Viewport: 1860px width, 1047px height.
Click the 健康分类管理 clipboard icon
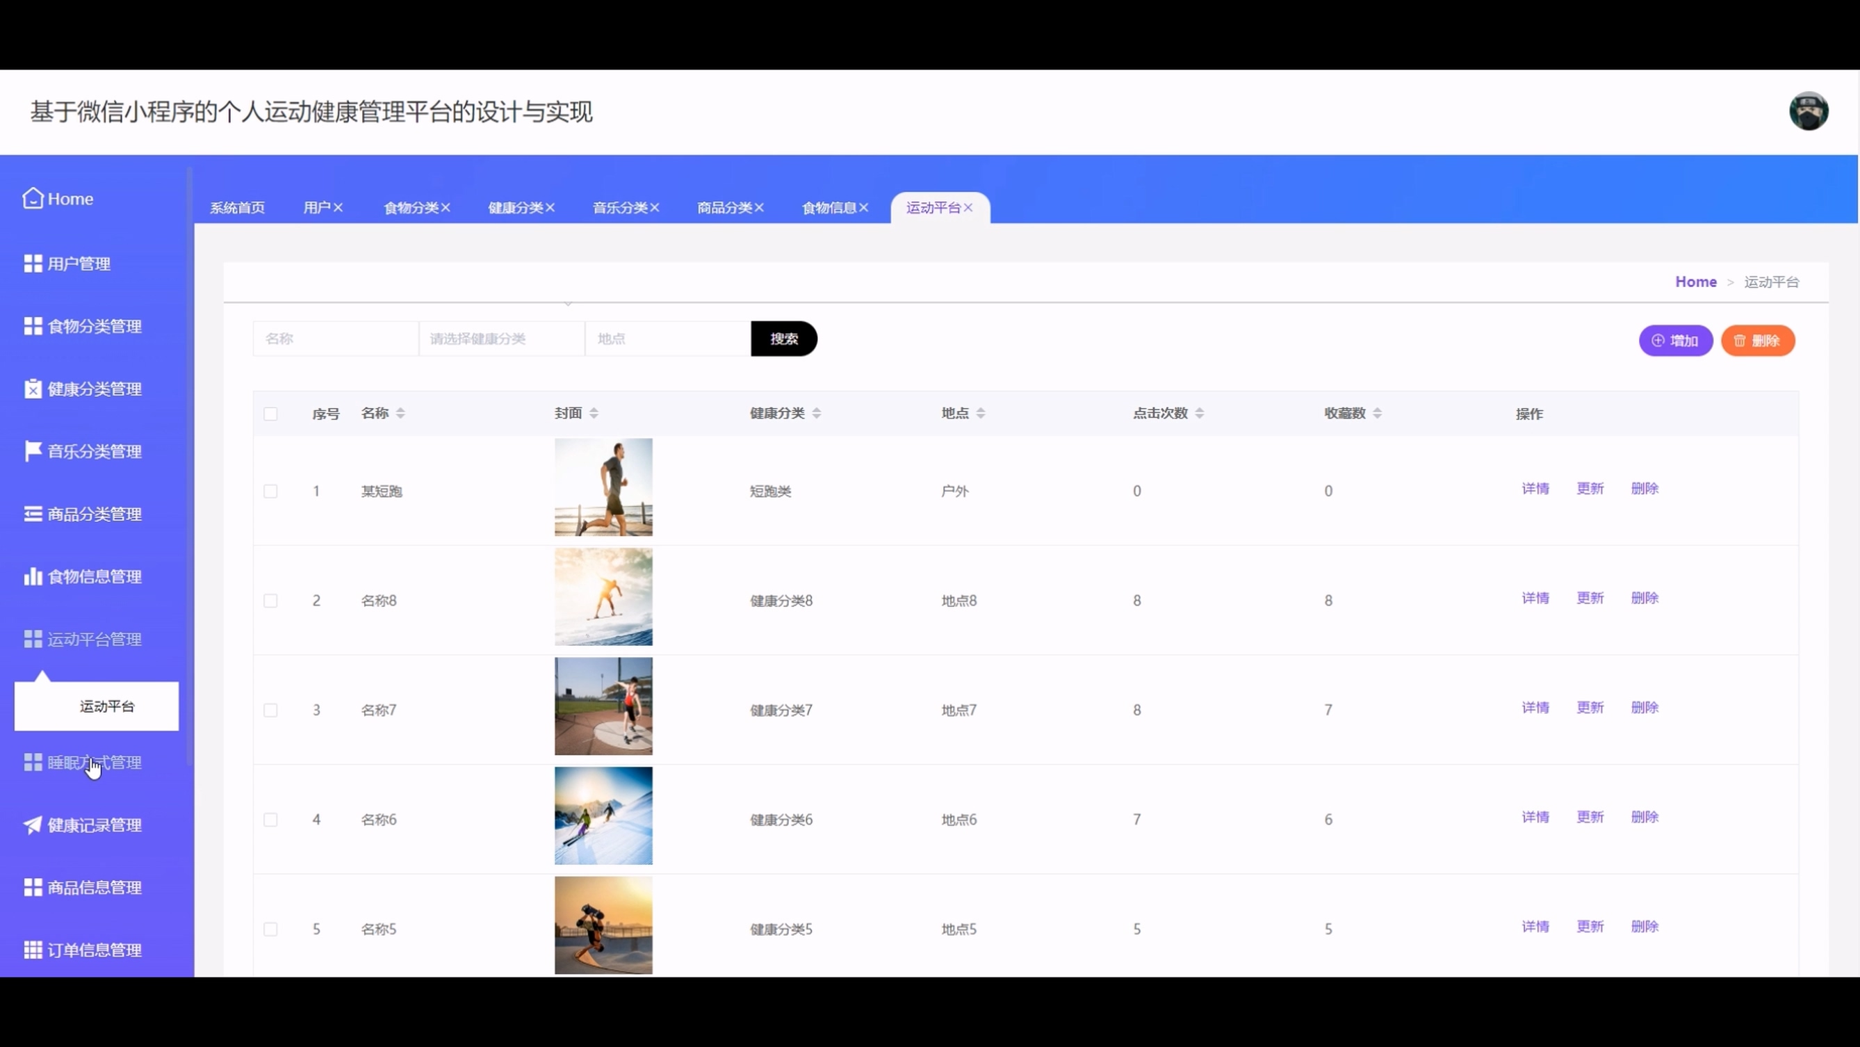click(33, 389)
